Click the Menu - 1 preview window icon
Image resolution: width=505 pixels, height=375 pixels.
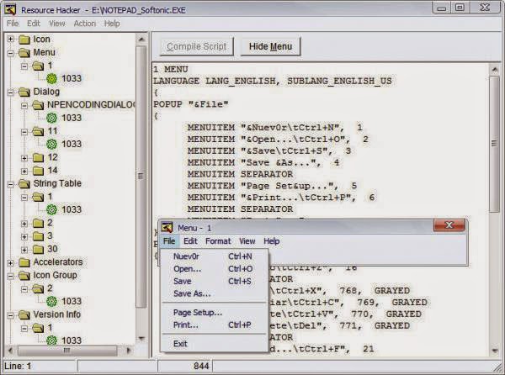[167, 228]
